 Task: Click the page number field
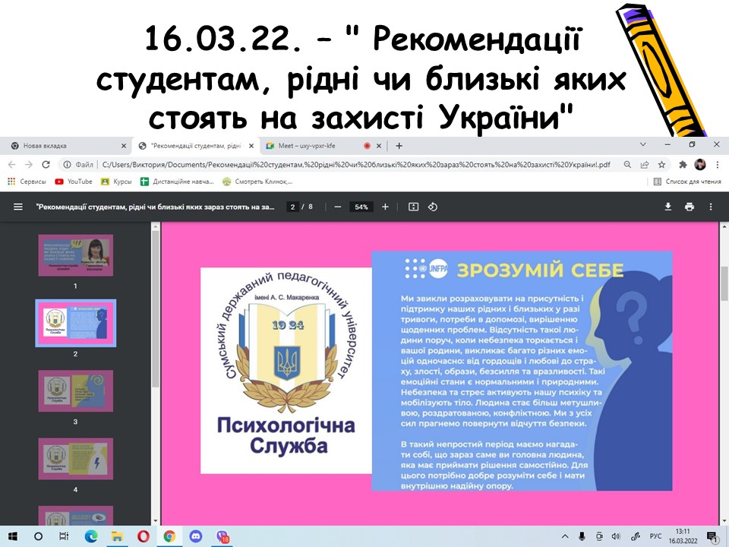292,207
